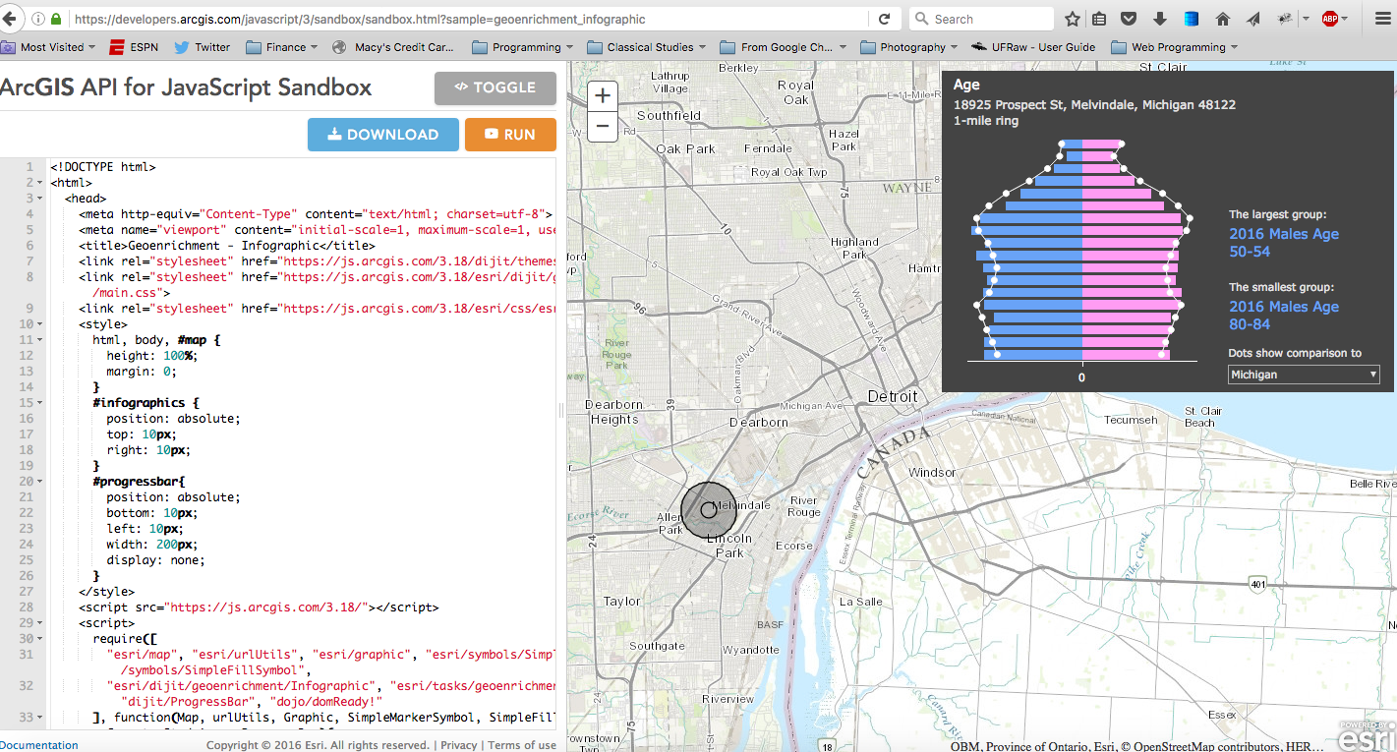Open the Web Programming bookmarks folder

[1173, 47]
